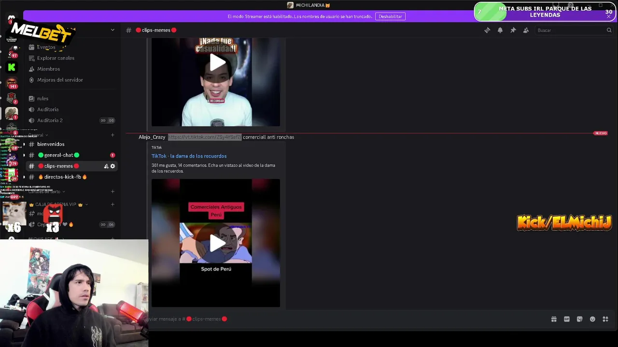Screen dimensions: 618x347
Task: Add channel with plus beside CAJA DE ARENA VIP
Action: pos(112,204)
